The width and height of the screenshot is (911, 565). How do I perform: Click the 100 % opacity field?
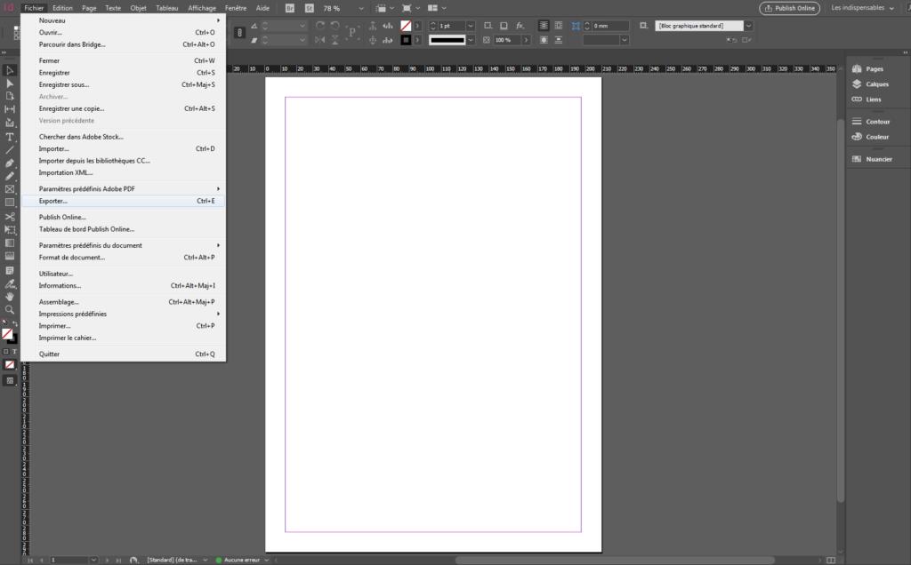pyautogui.click(x=506, y=40)
